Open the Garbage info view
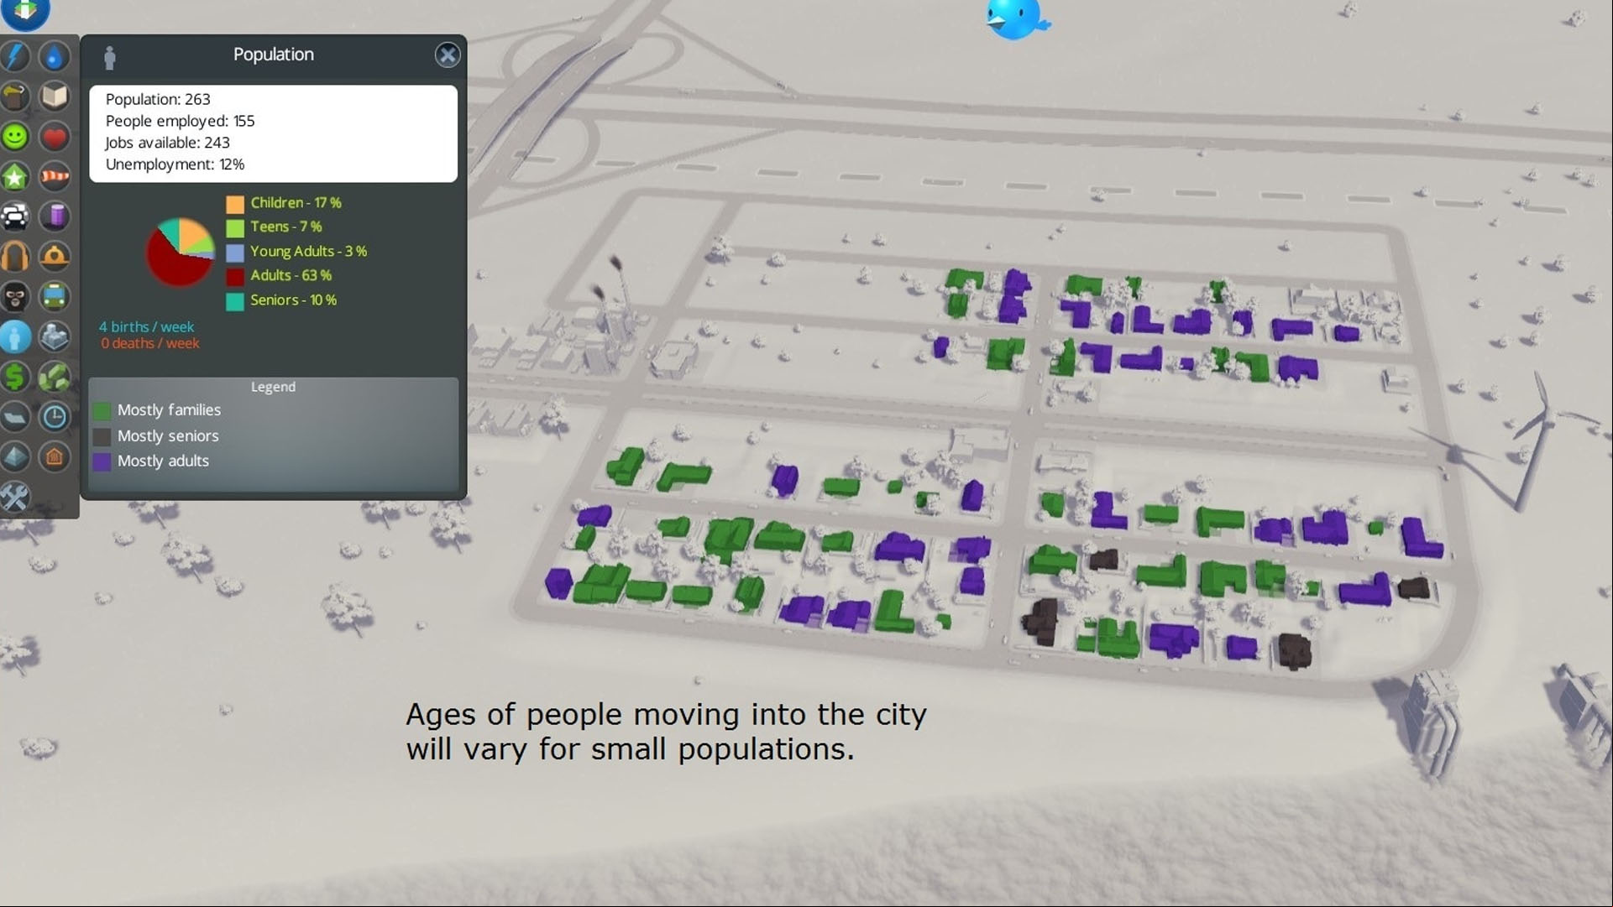 click(x=15, y=96)
